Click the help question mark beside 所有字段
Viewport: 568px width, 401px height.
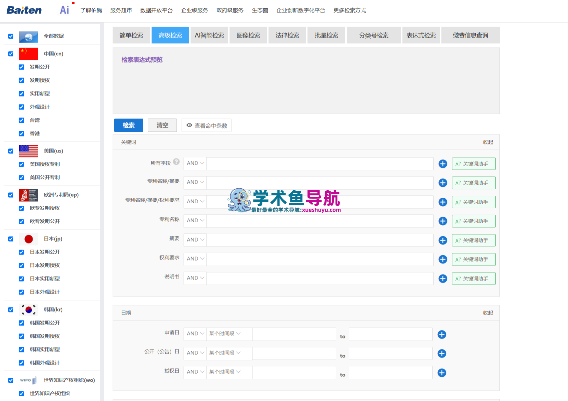click(176, 162)
